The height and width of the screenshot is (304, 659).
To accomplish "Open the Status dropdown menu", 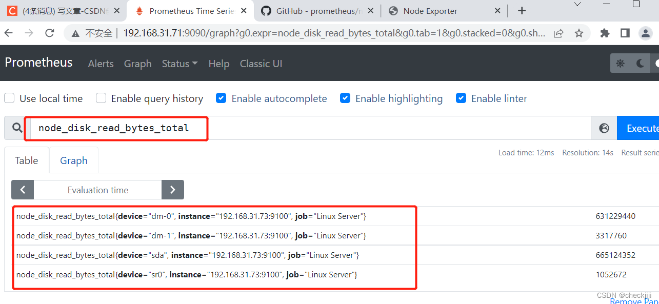I will tap(179, 64).
